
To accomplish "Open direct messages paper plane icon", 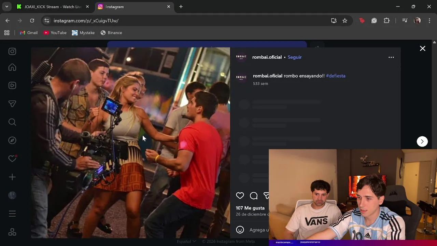I will point(12,104).
